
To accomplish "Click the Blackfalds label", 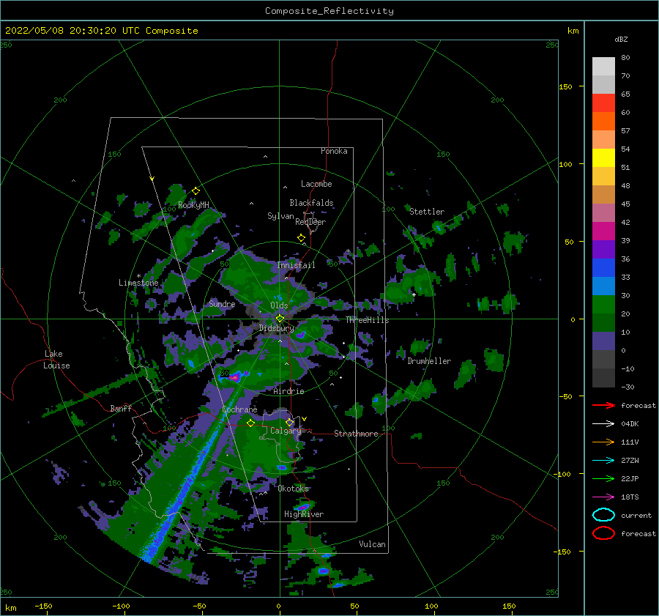I will [311, 203].
